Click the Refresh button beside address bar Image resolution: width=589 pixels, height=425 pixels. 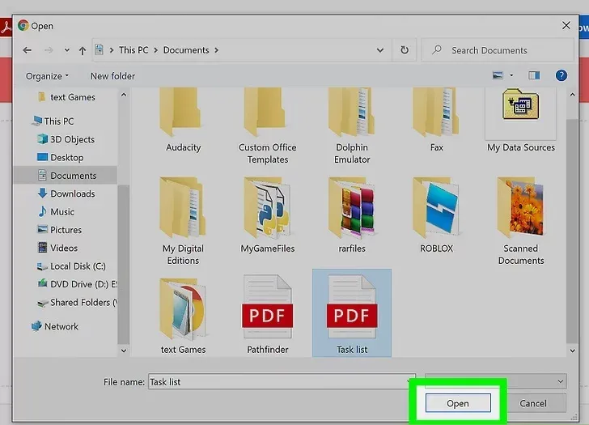[405, 50]
